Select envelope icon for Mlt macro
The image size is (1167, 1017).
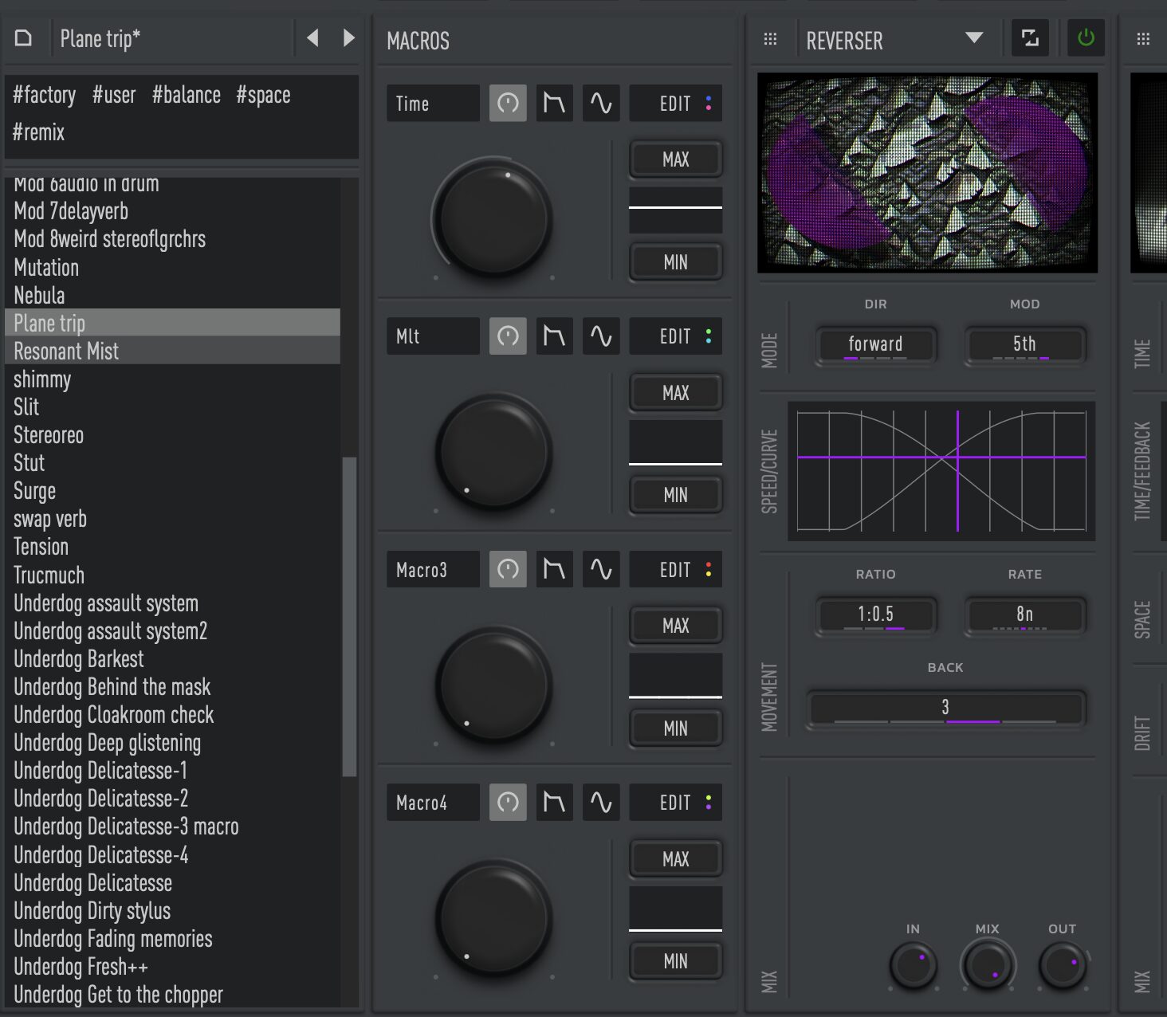point(554,336)
